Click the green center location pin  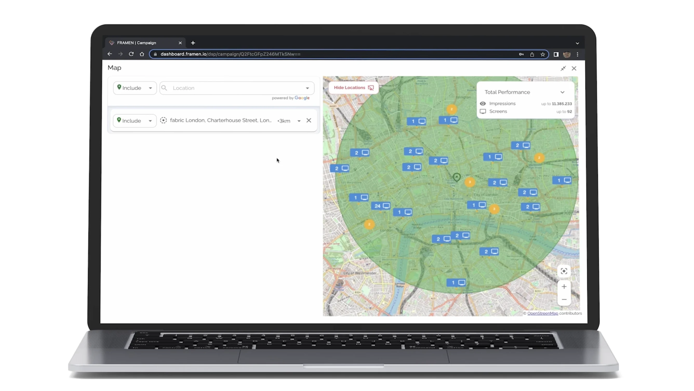(457, 177)
